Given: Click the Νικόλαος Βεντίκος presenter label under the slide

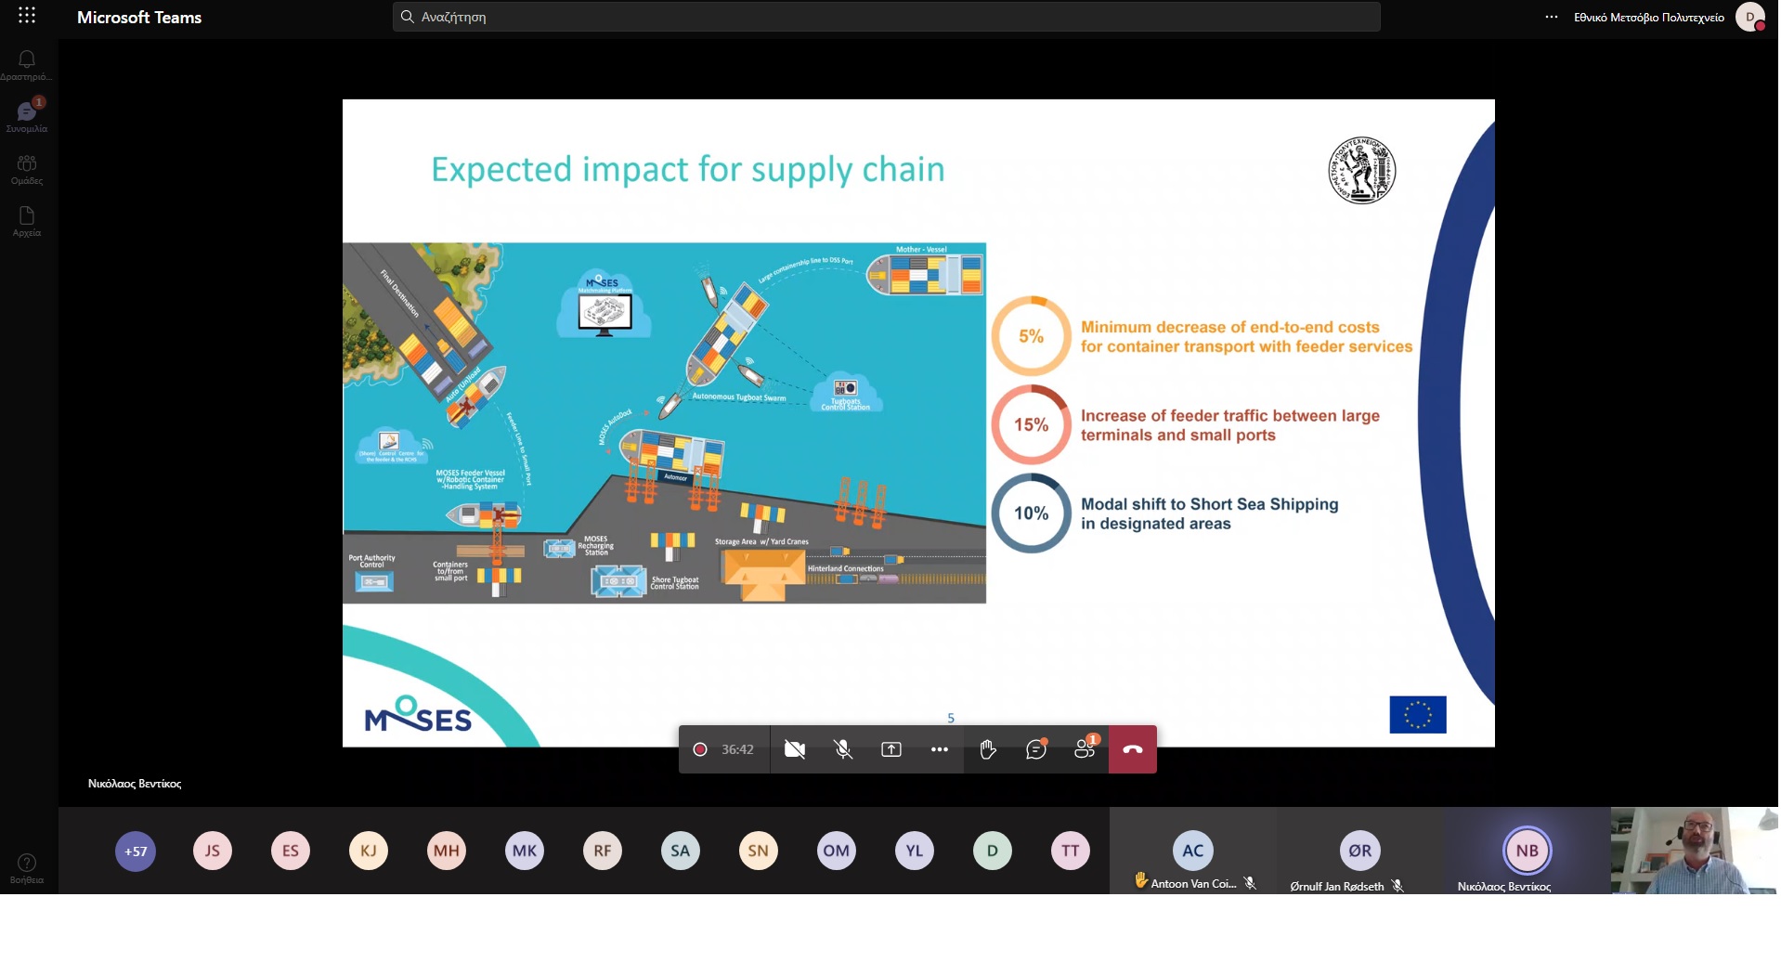Looking at the screenshot, I should click(x=135, y=784).
